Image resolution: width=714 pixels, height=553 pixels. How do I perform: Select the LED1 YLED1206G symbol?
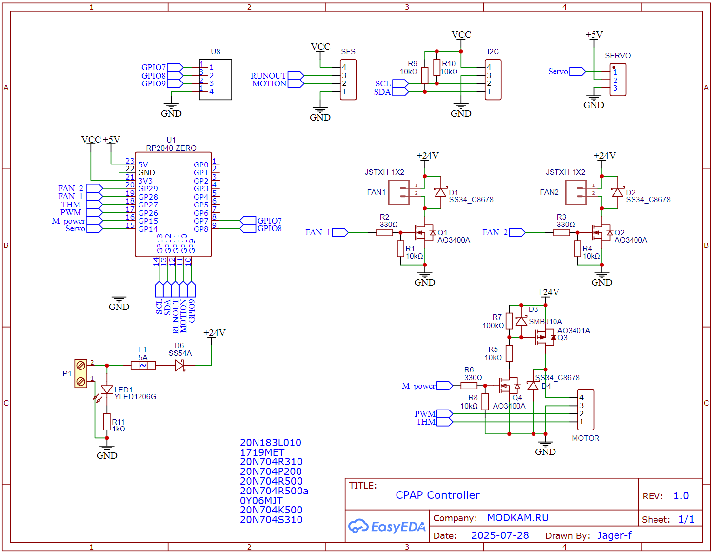(x=106, y=390)
